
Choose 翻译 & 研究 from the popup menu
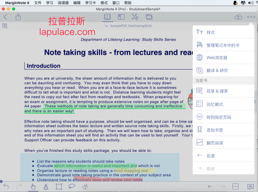click(224, 70)
